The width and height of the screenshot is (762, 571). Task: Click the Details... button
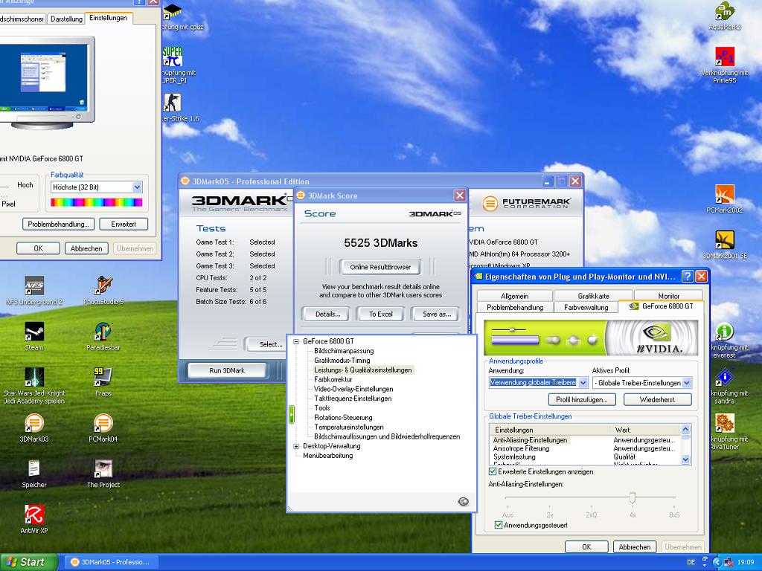pos(327,314)
